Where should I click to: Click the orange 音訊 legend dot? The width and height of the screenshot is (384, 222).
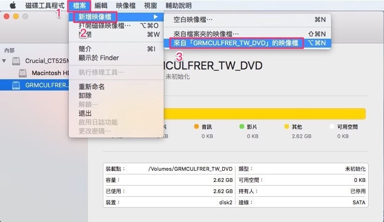[196, 126]
